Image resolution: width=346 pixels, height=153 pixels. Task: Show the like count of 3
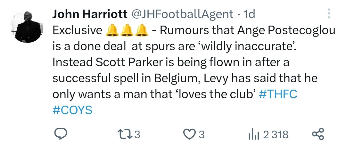tap(202, 134)
